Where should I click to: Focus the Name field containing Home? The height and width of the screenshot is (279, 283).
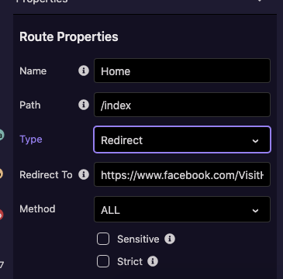tap(182, 71)
